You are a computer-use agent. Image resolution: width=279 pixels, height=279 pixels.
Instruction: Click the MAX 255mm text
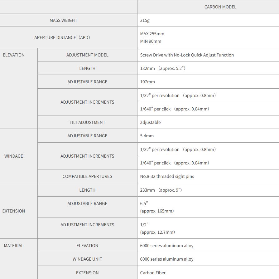coord(152,34)
